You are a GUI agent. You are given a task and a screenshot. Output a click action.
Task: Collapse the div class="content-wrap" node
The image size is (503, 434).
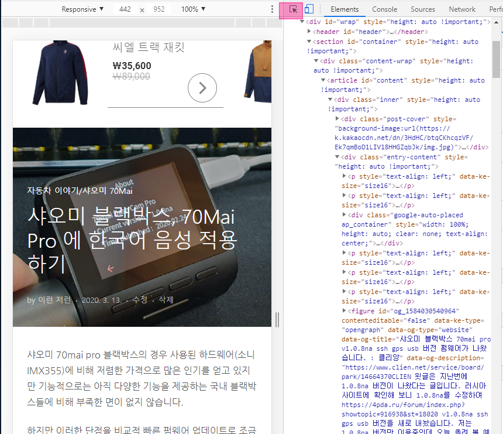tap(316, 61)
